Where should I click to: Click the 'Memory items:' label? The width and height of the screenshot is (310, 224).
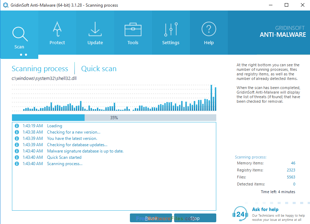tap(250, 163)
